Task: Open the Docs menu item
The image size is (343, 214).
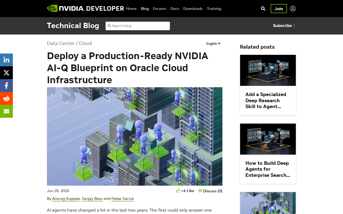Action: coord(175,9)
